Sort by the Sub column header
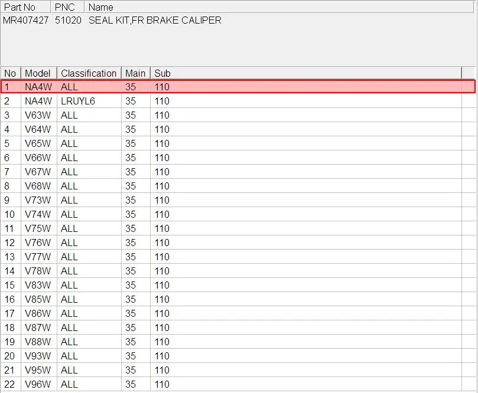 click(306, 73)
